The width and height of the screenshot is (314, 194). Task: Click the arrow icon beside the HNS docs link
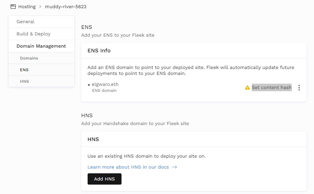175,167
